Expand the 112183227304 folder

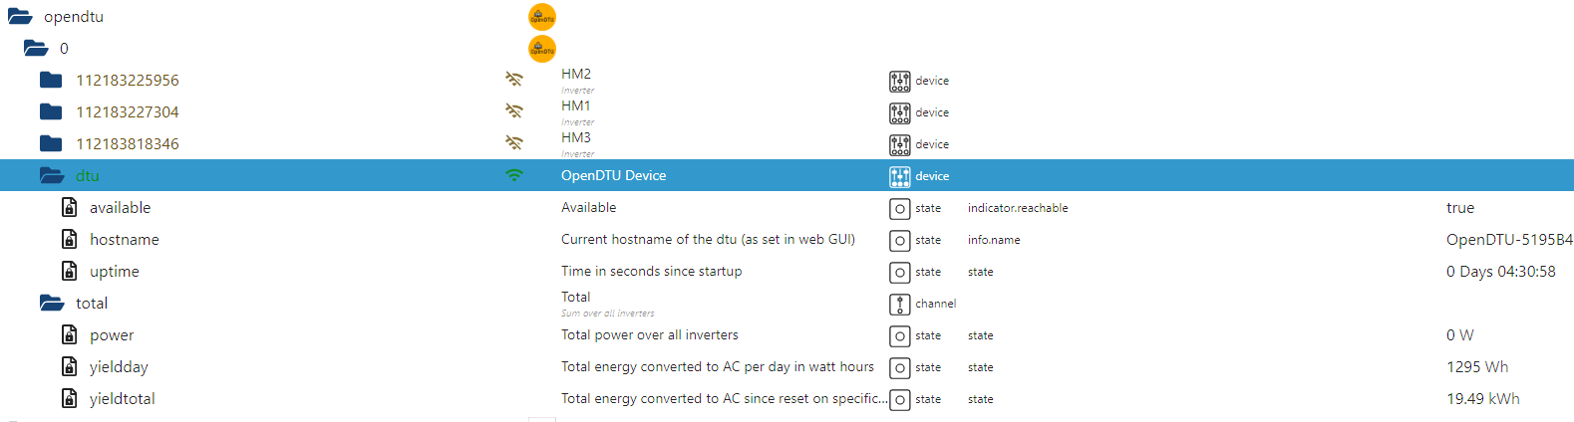click(x=51, y=111)
